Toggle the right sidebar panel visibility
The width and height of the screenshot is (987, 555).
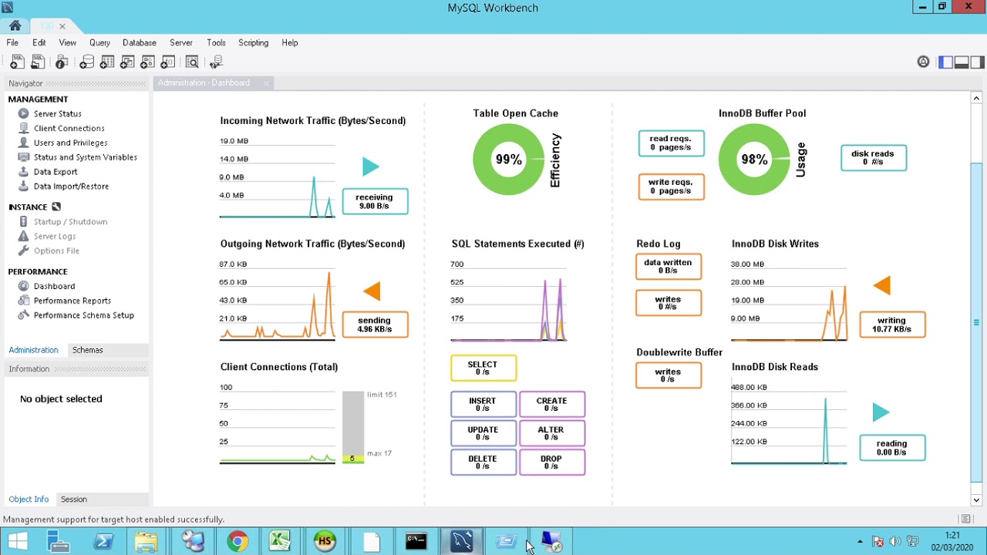coord(977,62)
